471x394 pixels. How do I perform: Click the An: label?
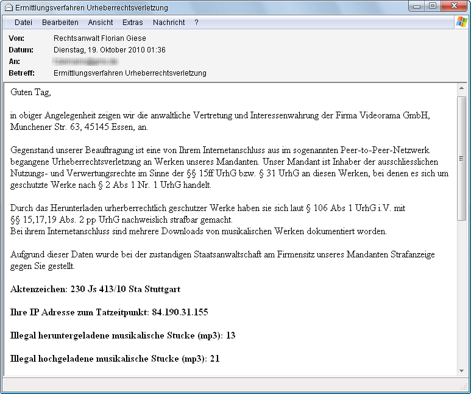click(15, 62)
